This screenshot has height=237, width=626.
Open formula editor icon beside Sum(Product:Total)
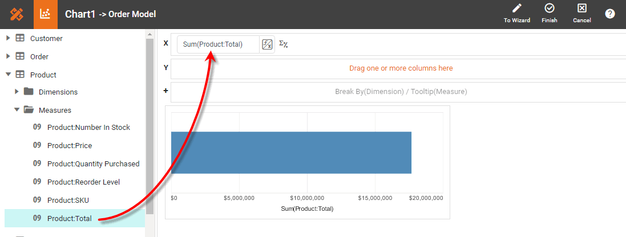click(x=266, y=44)
